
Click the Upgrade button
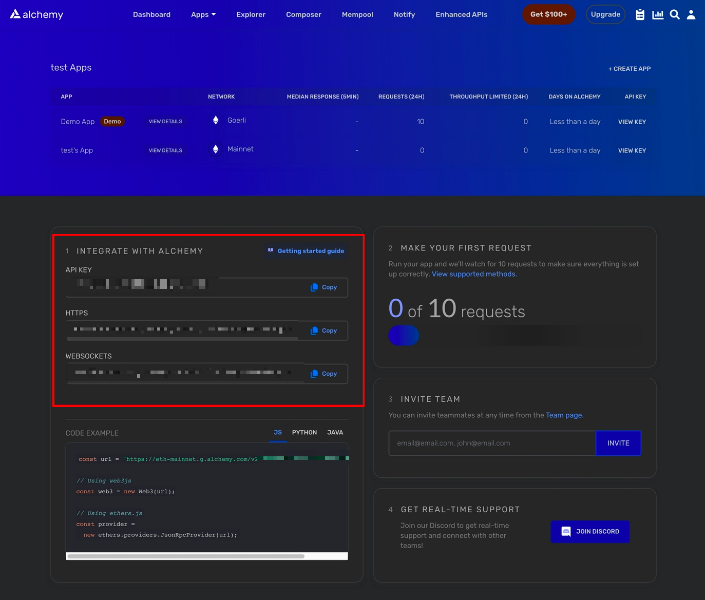[605, 14]
